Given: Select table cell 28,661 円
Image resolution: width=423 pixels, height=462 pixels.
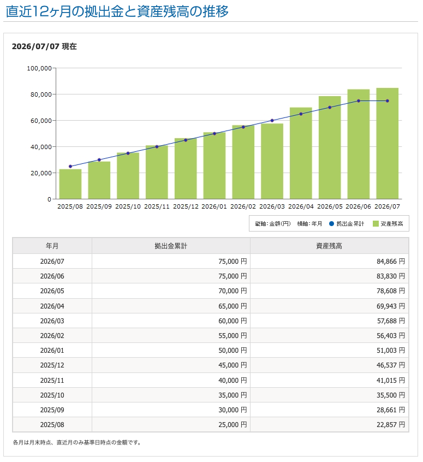Looking at the screenshot, I should tap(329, 410).
